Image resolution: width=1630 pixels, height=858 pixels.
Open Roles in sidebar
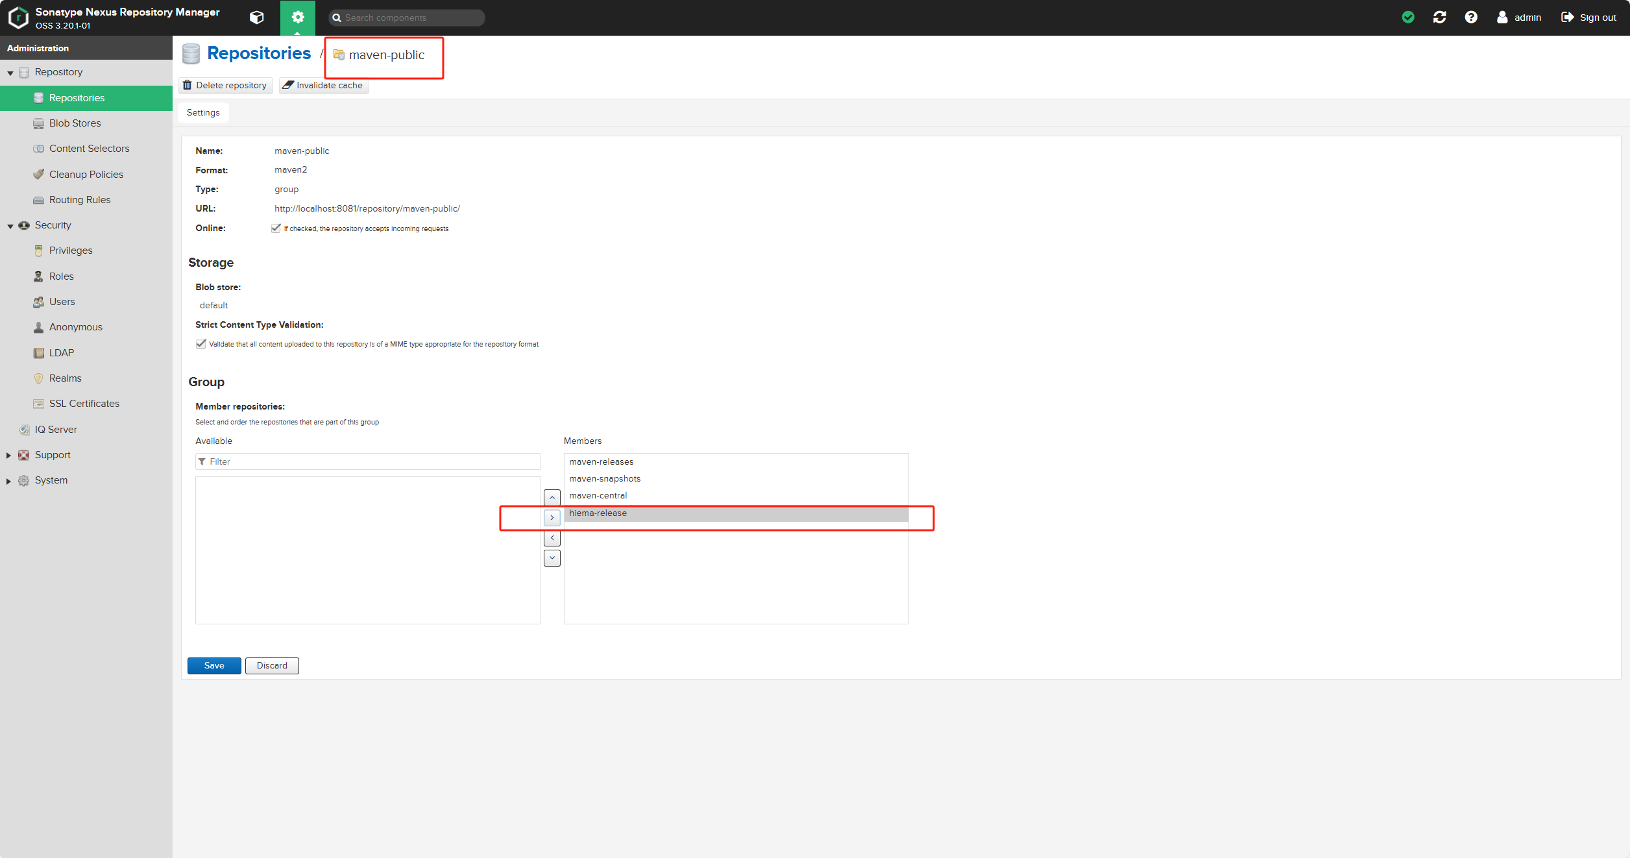[86, 276]
